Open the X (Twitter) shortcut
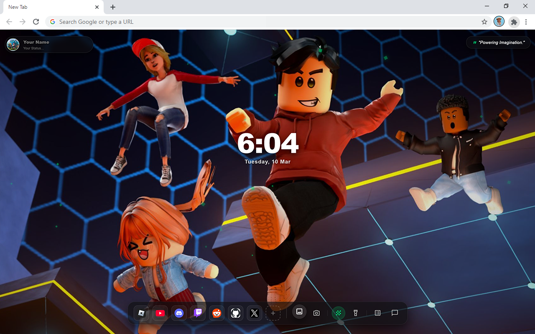 254,313
